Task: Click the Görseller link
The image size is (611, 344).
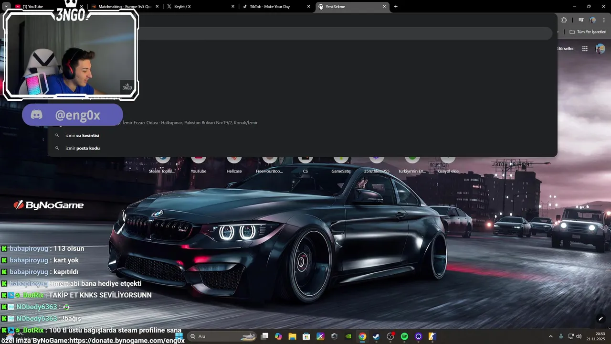Action: click(x=566, y=49)
